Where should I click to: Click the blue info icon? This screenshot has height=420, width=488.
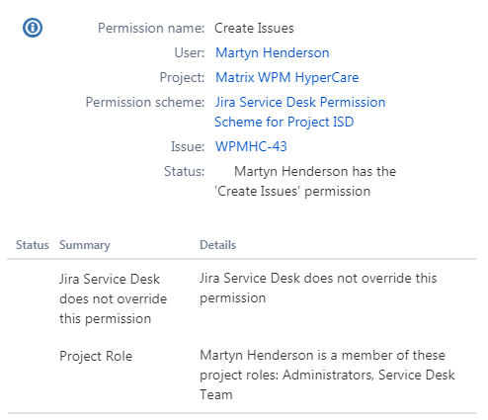[x=33, y=28]
